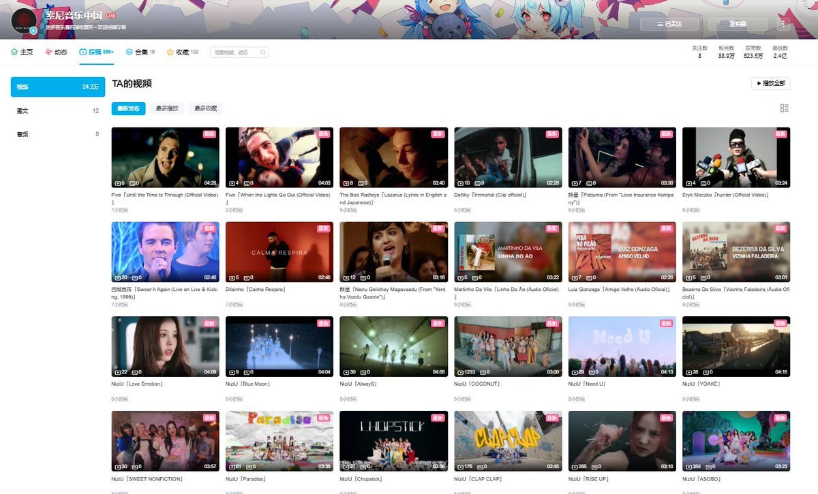Click the search magnifier icon

click(x=262, y=52)
